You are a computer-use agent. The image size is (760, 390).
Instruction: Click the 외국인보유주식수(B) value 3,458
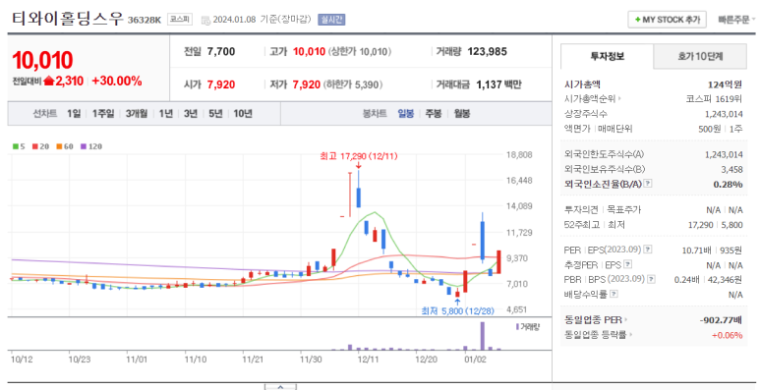coord(731,169)
